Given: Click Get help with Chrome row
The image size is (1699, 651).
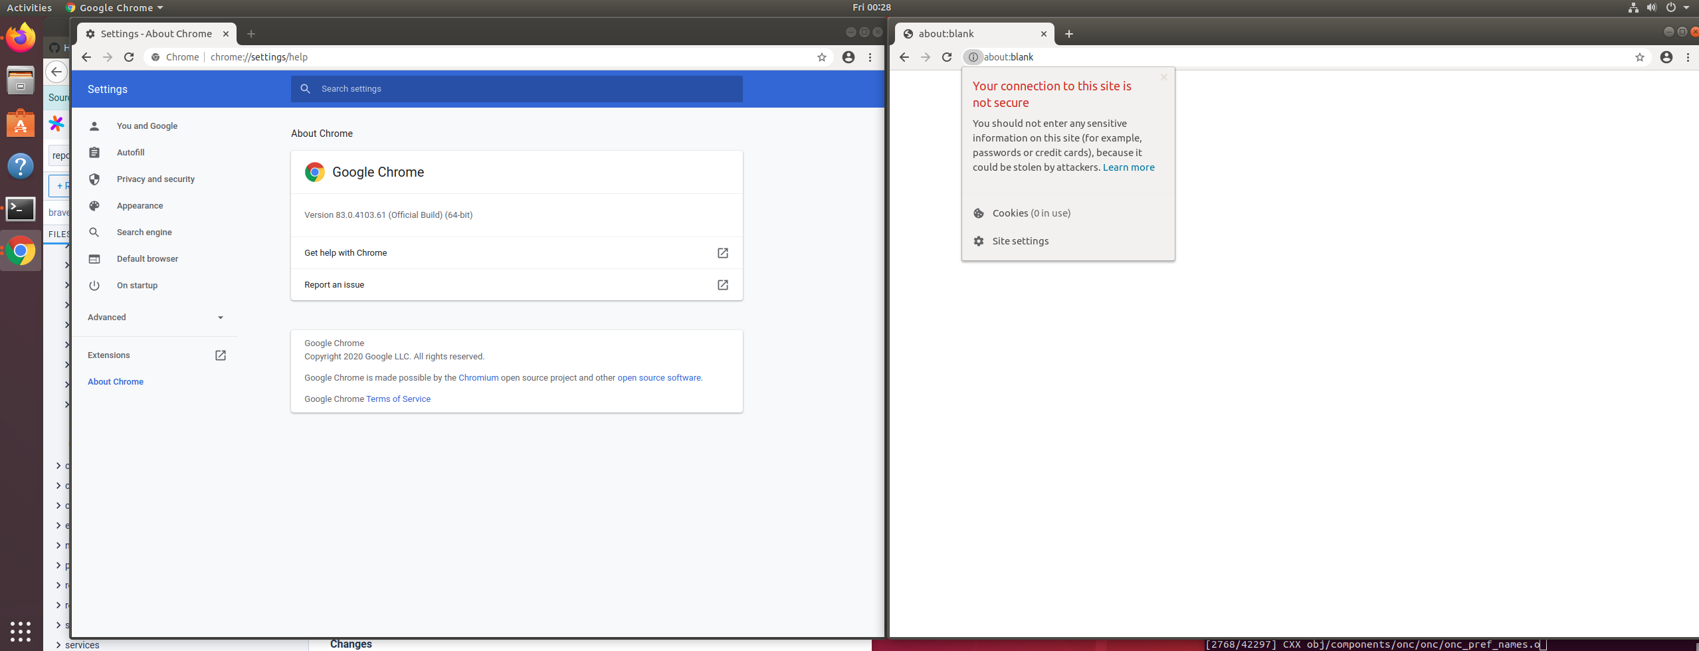Looking at the screenshot, I should tap(516, 253).
